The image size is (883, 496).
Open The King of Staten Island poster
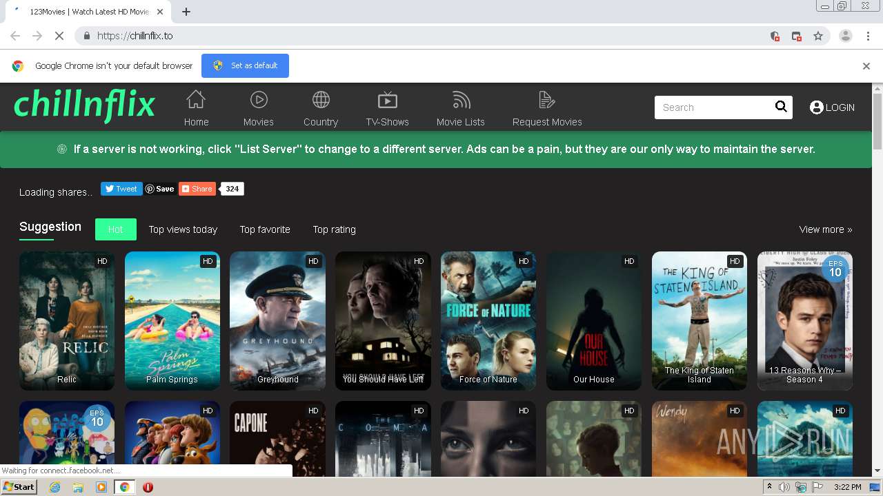click(700, 321)
